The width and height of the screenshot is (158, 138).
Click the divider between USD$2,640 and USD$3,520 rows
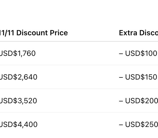(79, 89)
